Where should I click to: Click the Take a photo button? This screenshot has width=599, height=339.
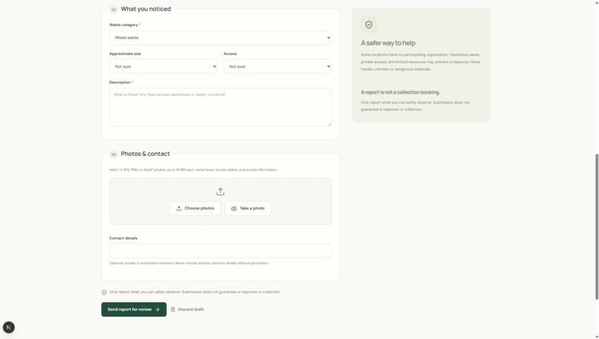click(248, 209)
